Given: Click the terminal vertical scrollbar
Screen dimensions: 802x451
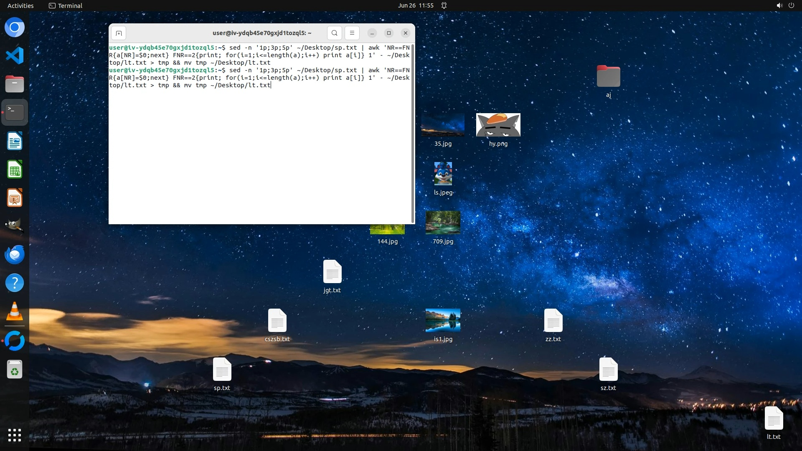Looking at the screenshot, I should pyautogui.click(x=413, y=134).
